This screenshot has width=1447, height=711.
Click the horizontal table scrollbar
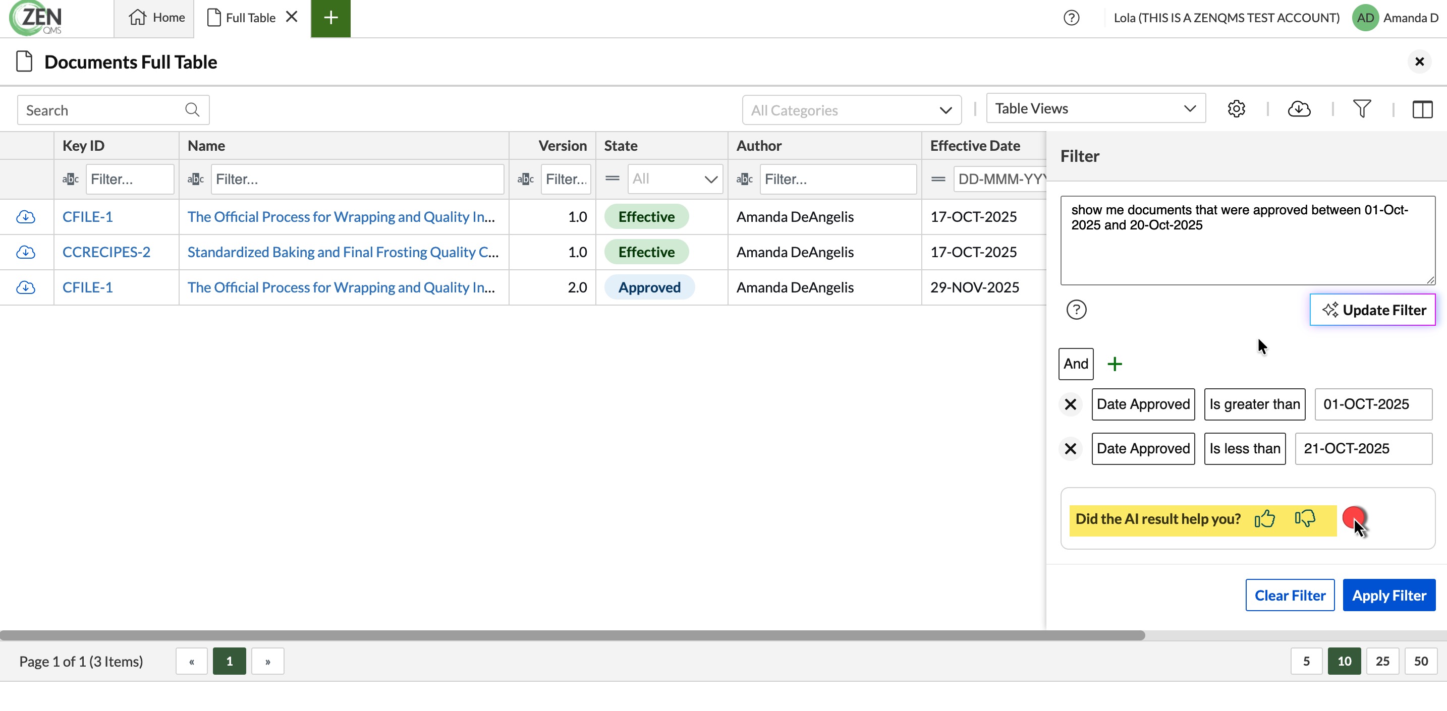(x=573, y=635)
